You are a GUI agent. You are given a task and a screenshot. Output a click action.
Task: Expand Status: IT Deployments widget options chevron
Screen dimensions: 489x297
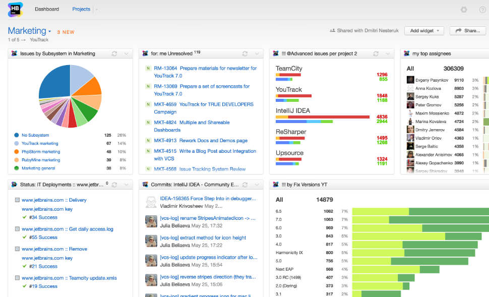point(127,185)
